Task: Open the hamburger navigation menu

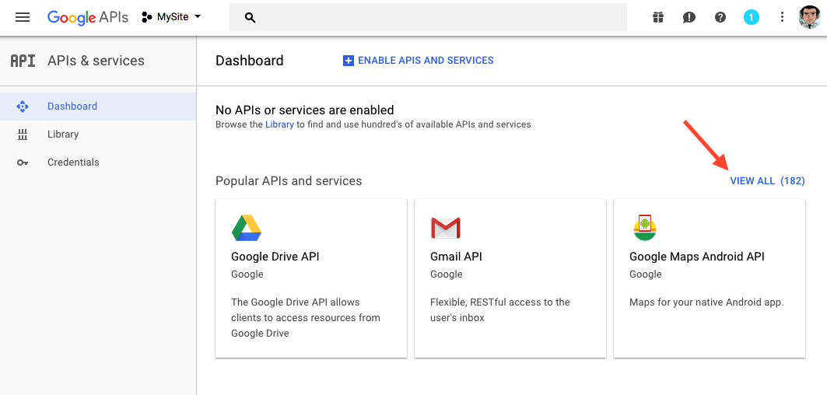Action: click(22, 17)
